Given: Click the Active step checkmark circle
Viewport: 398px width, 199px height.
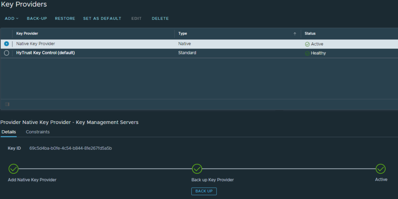Looking at the screenshot, I should click(381, 169).
